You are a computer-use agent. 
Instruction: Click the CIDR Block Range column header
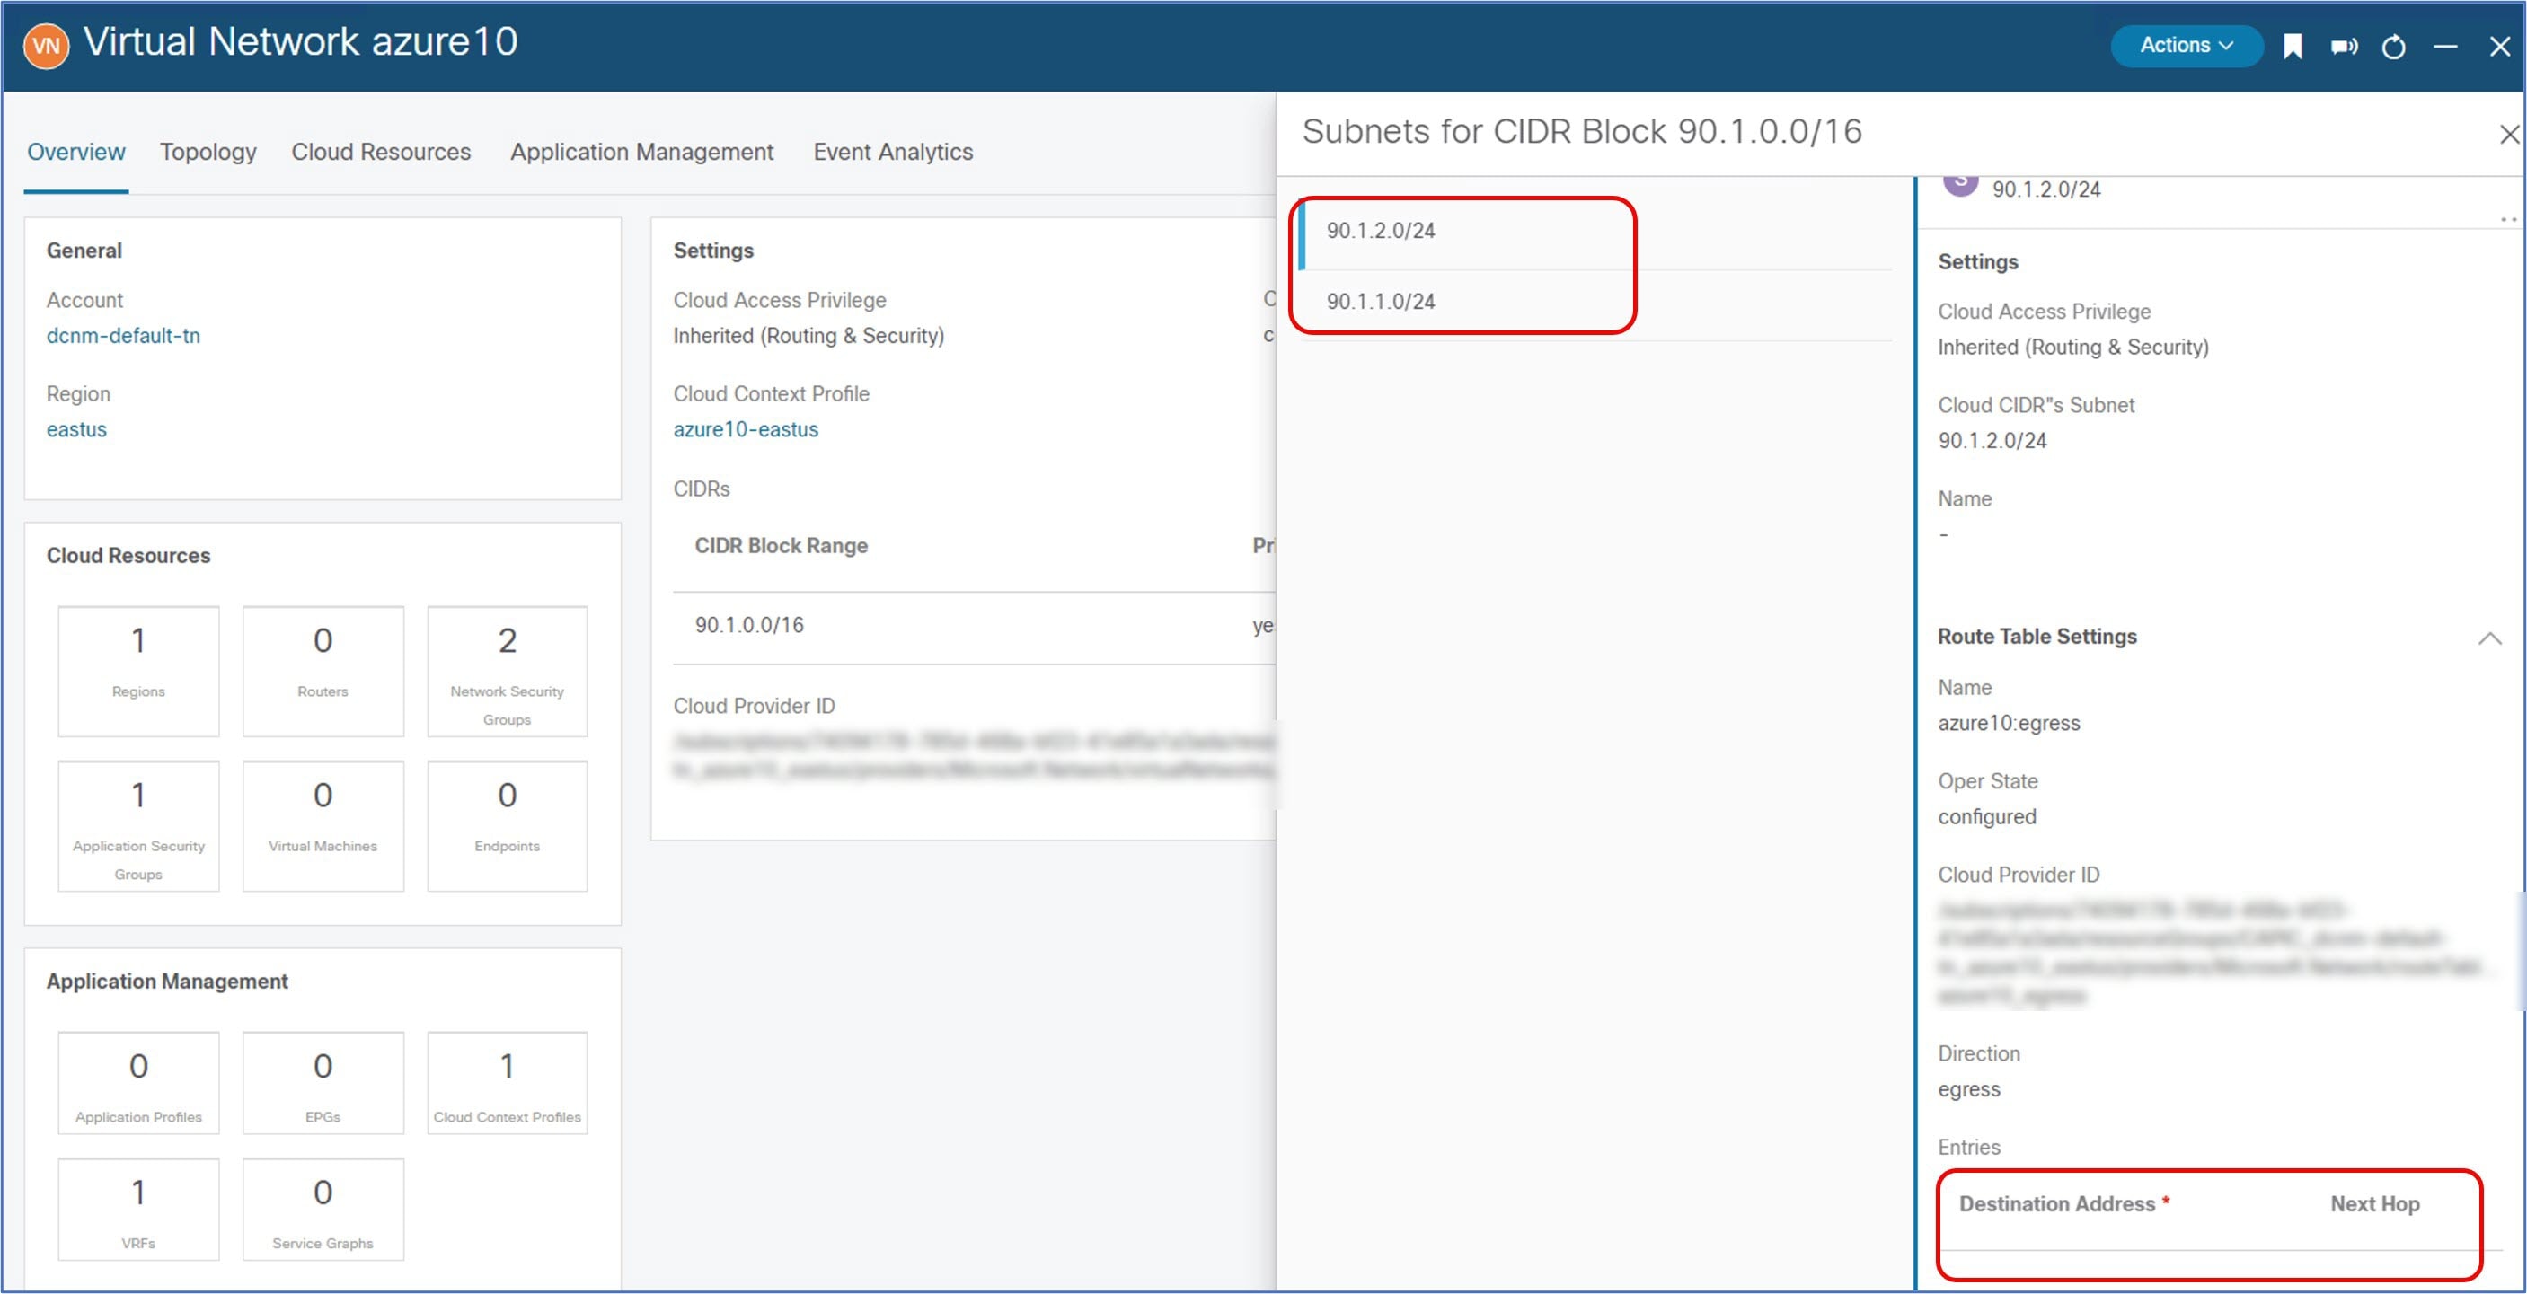coord(781,546)
